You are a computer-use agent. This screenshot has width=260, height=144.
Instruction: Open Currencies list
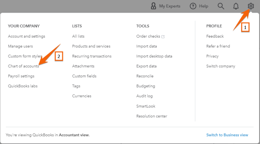[x=81, y=96]
